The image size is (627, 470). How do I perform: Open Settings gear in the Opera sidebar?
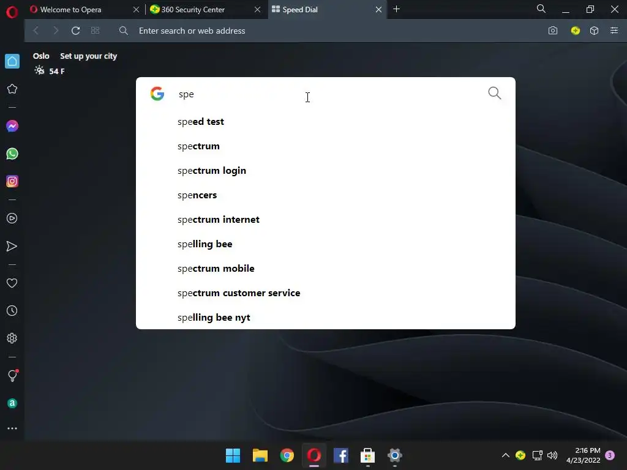point(12,338)
